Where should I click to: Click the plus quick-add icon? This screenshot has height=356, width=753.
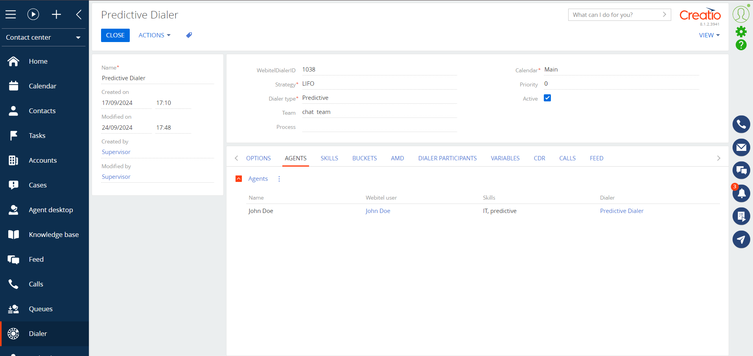(x=56, y=15)
